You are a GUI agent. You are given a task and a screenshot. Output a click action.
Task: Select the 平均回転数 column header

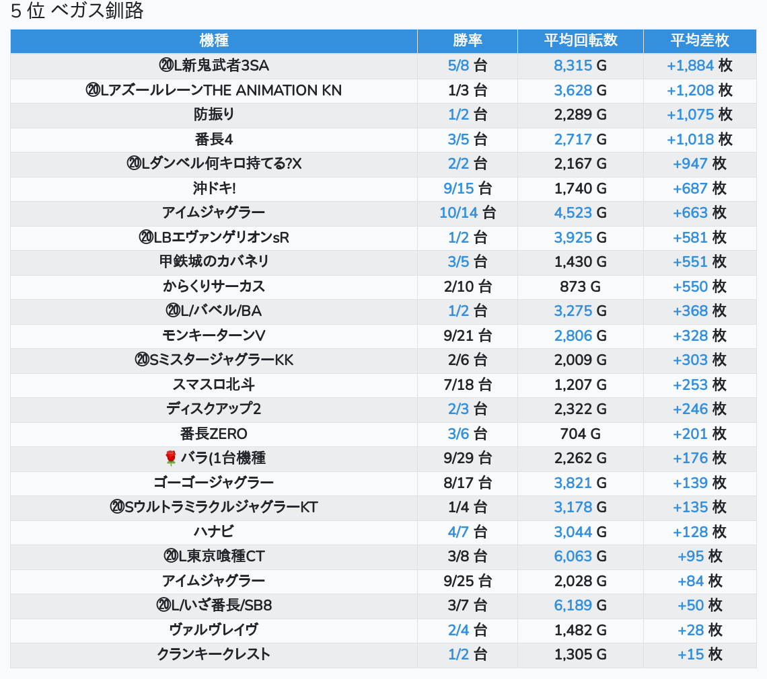click(x=580, y=41)
